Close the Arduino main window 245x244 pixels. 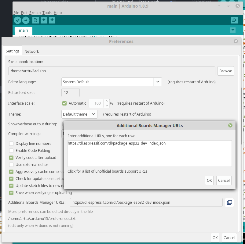click(x=237, y=6)
